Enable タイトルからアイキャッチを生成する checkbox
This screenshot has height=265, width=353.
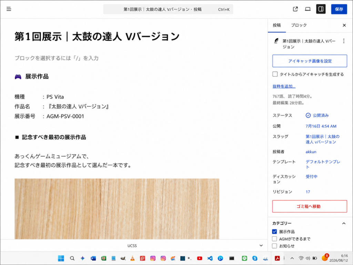click(x=275, y=74)
